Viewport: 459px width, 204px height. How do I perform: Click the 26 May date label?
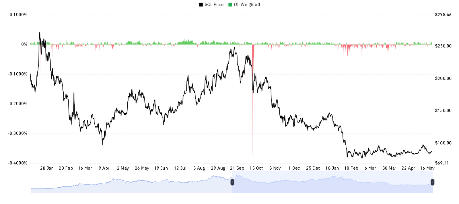pyautogui.click(x=142, y=168)
